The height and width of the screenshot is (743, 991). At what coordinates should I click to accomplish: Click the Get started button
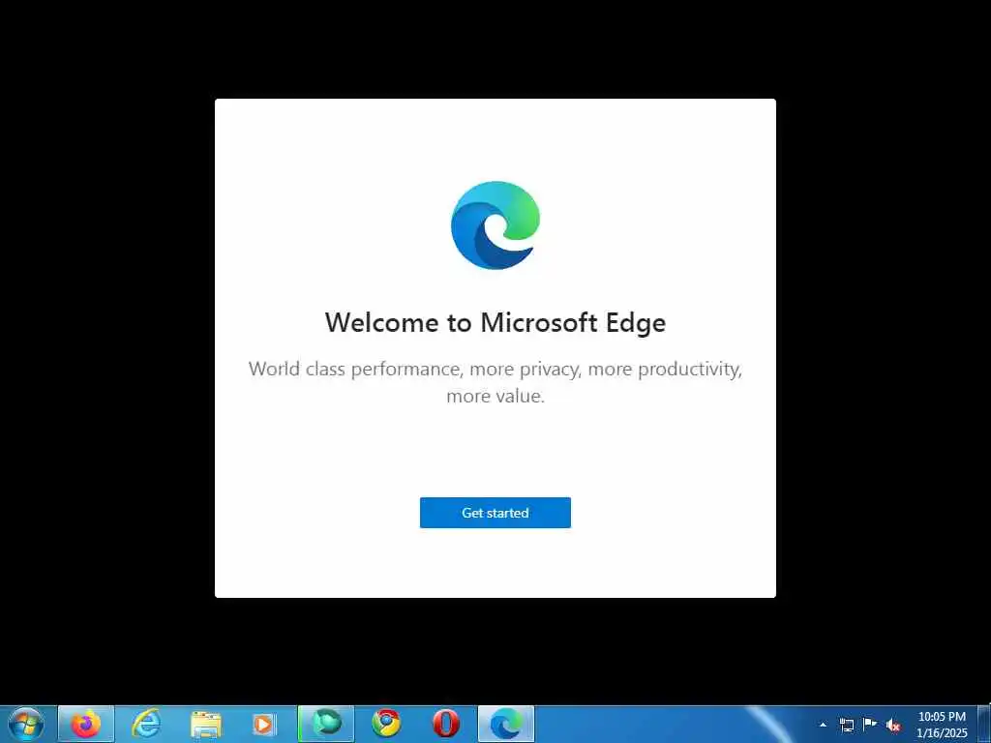[x=495, y=513]
